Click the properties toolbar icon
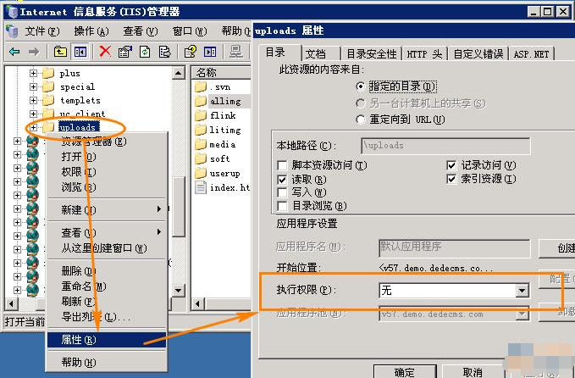Screen dimensions: 575x378 pos(125,51)
